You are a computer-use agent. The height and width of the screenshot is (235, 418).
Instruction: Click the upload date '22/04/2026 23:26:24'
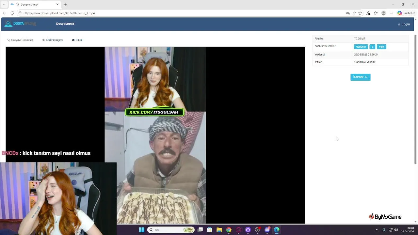366,55
